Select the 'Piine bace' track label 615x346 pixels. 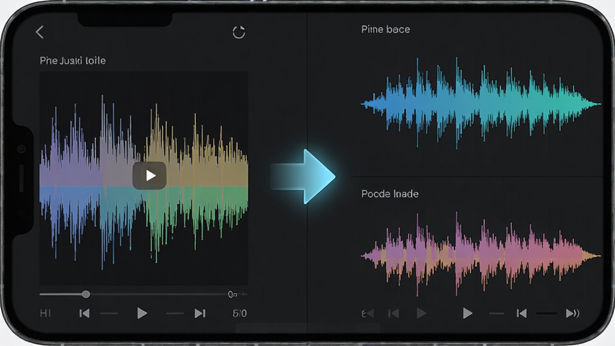click(x=386, y=29)
